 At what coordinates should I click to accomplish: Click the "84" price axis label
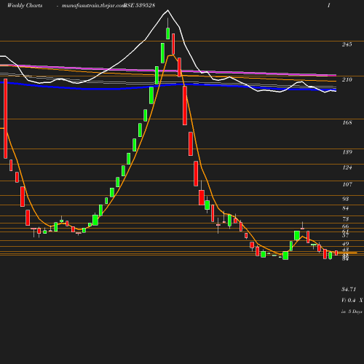pos(346,208)
